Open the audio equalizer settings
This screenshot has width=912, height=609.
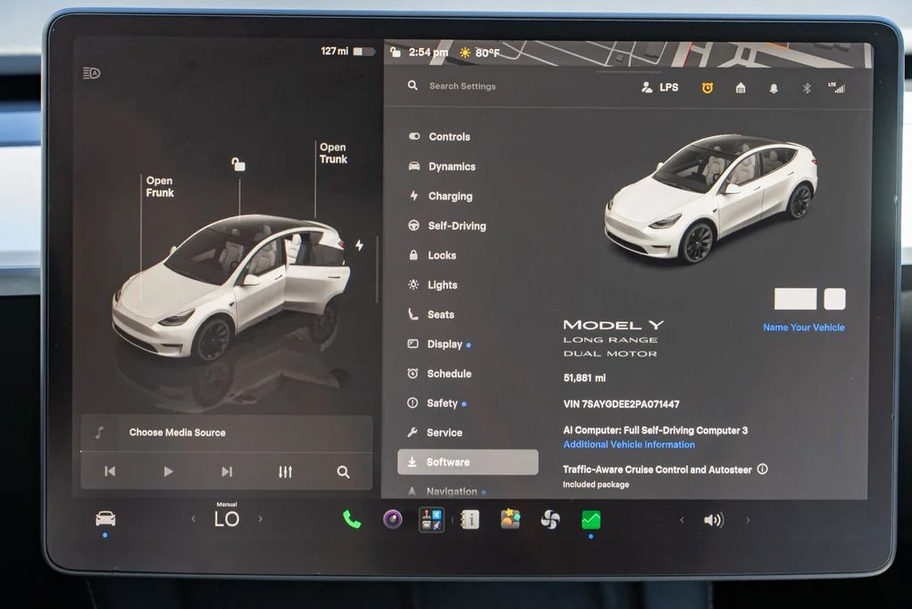pyautogui.click(x=285, y=472)
